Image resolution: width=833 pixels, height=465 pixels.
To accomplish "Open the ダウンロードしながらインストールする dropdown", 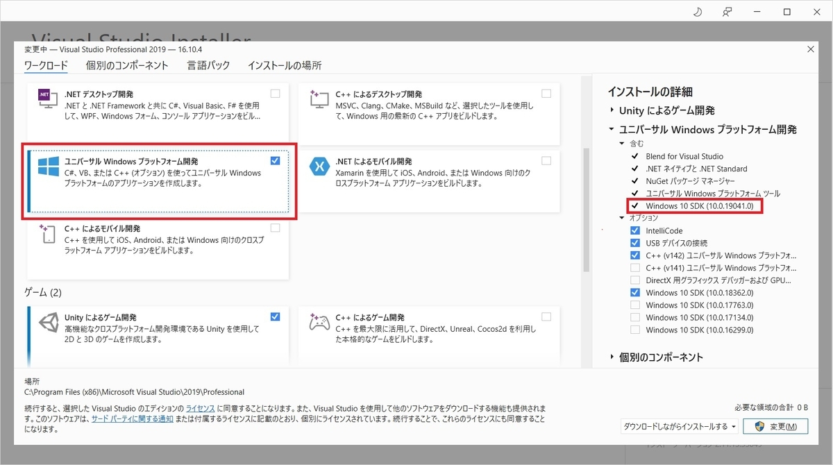I will click(680, 426).
